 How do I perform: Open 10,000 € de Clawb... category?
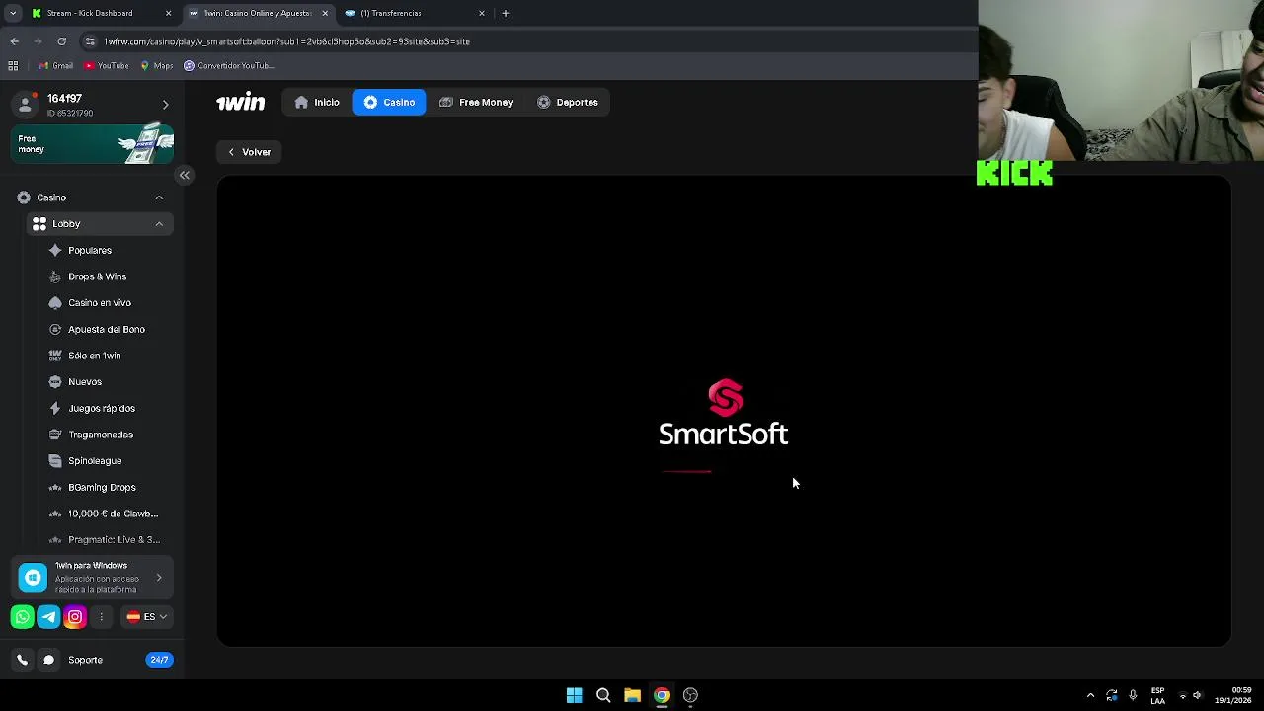point(113,513)
